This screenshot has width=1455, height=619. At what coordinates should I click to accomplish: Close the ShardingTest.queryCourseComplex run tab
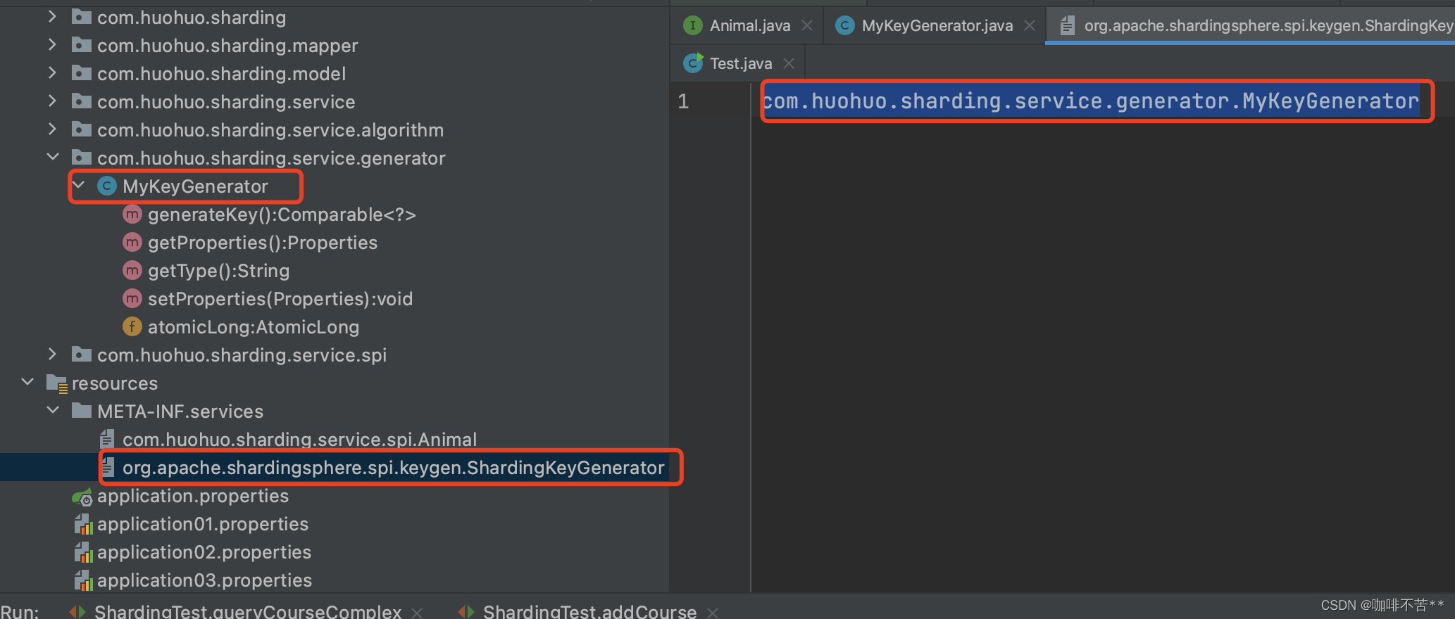point(417,613)
